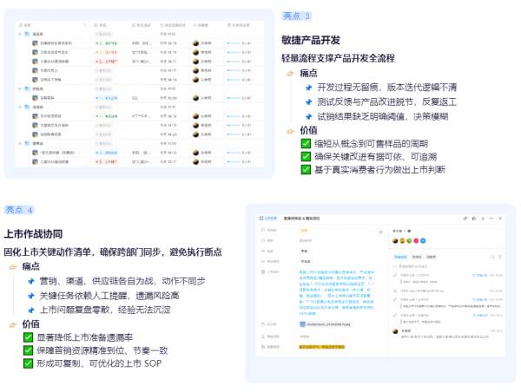Open the status tag of the first task row
The width and height of the screenshot is (521, 392).
coord(109,42)
